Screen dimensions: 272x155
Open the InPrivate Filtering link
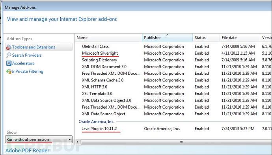[x=28, y=71]
